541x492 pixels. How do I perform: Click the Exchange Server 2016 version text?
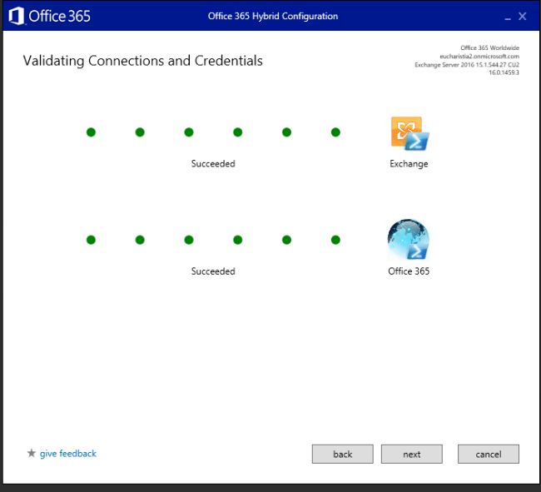(467, 65)
